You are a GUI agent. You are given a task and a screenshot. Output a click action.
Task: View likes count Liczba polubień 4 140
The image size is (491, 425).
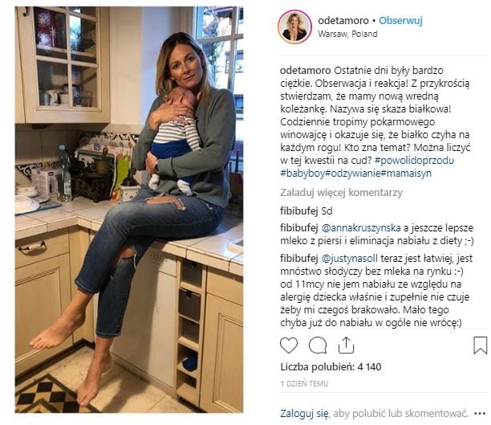(331, 366)
